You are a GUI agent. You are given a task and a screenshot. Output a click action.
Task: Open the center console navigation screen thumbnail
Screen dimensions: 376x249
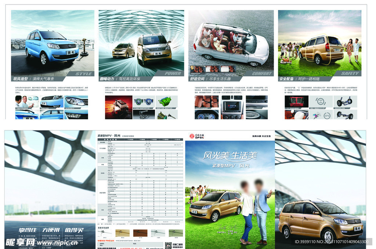(232, 108)
